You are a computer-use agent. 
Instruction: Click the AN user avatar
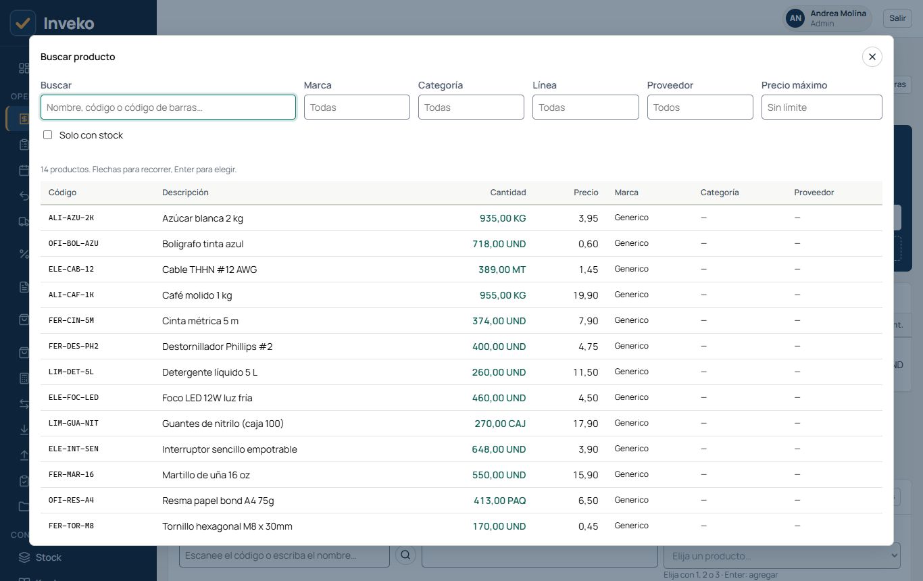[796, 18]
